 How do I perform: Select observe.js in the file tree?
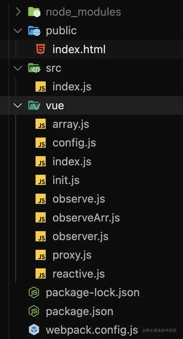click(79, 199)
